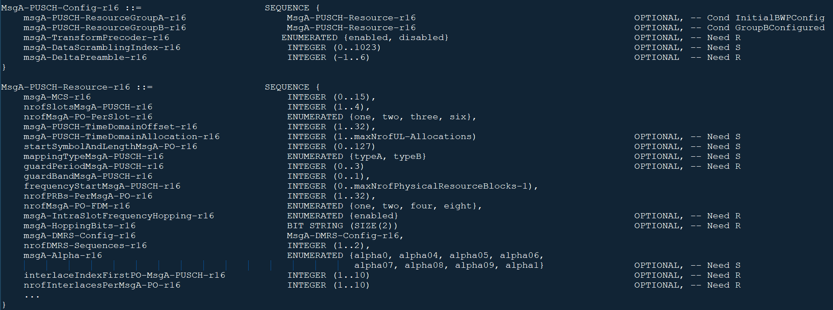Image resolution: width=833 pixels, height=310 pixels.
Task: Click the msgA-HoppingBits-r16 field name
Action: pos(79,226)
